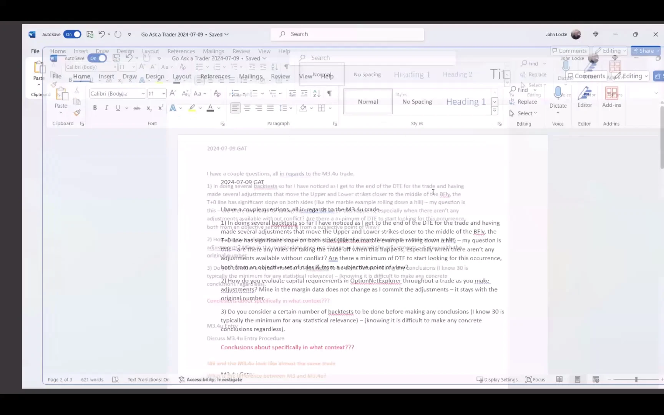This screenshot has width=664, height=415.
Task: Click the Save icon in the top title bar
Action: pyautogui.click(x=90, y=34)
